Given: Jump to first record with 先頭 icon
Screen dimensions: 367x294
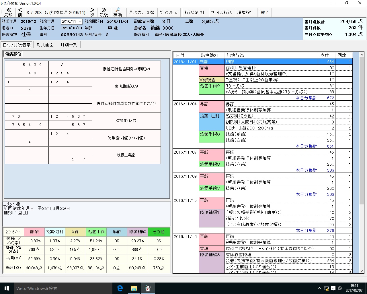Looking at the screenshot, I should pos(8,12).
